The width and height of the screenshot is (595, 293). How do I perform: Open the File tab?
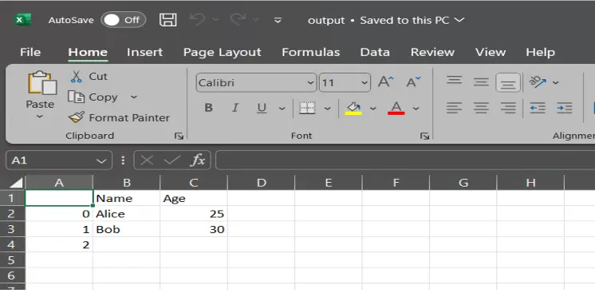(30, 52)
